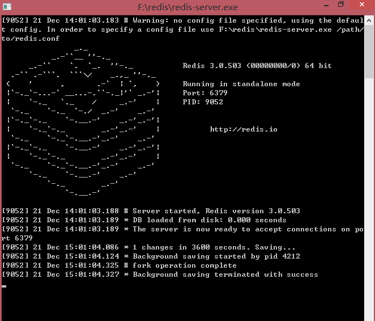Click the scrollbar up arrow
This screenshot has width=375, height=321.
tap(369, 20)
